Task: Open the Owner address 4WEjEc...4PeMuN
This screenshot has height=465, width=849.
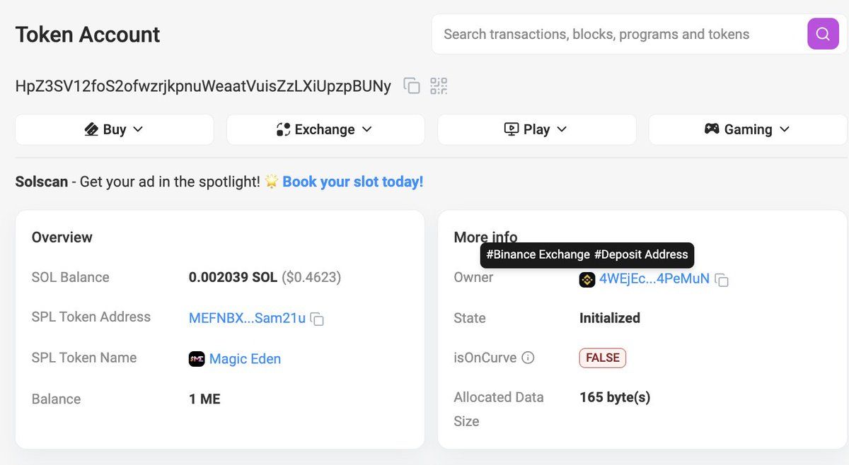Action: coord(654,278)
